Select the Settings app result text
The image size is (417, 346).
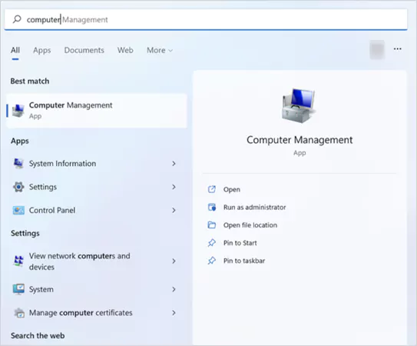(x=43, y=187)
